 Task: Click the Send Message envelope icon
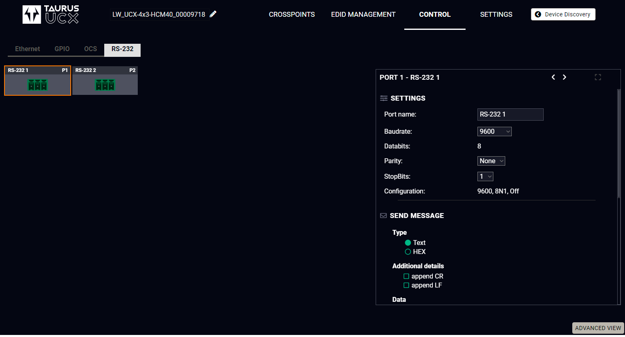point(383,216)
